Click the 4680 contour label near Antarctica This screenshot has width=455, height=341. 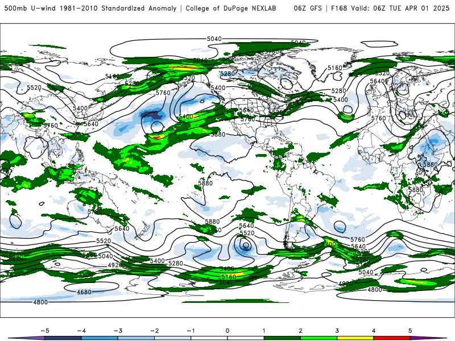pyautogui.click(x=84, y=292)
